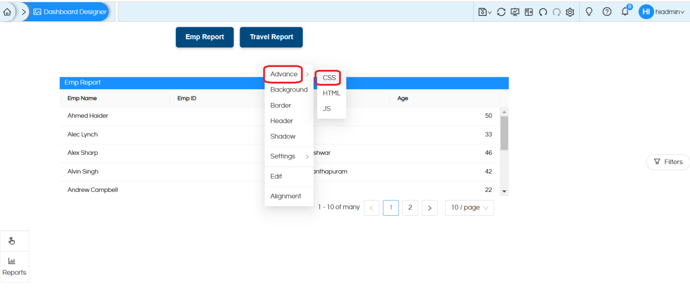Select page 2 in pagination

(x=410, y=208)
